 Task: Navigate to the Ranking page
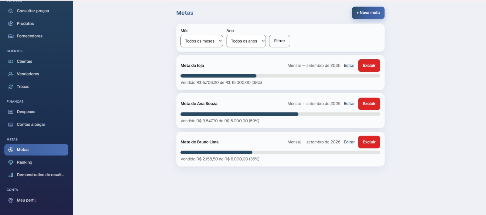click(36, 162)
